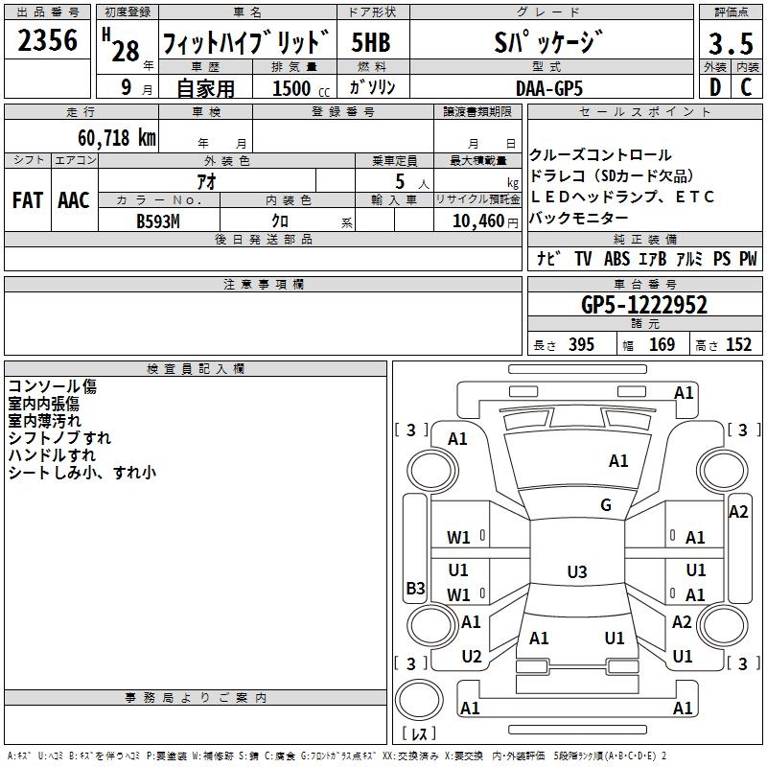Screen dimensions: 767x767
Task: Click the seating capacity 5
Action: (x=400, y=181)
